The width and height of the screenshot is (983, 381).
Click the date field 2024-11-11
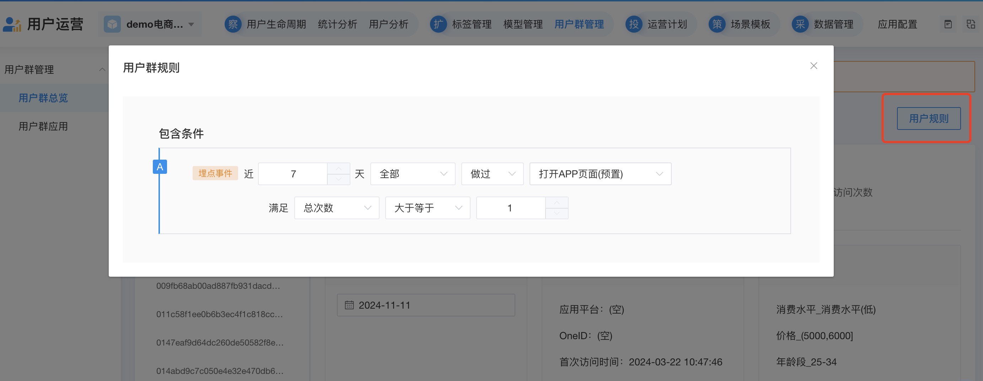[426, 305]
